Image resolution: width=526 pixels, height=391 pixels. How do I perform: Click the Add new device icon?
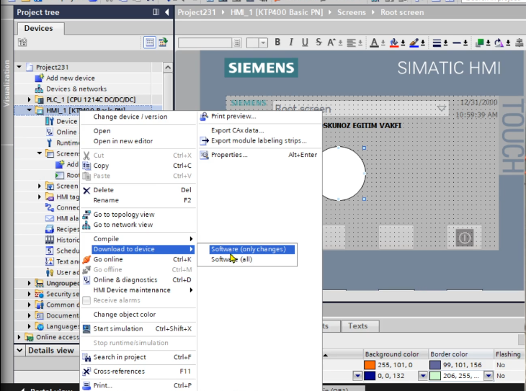pos(39,78)
